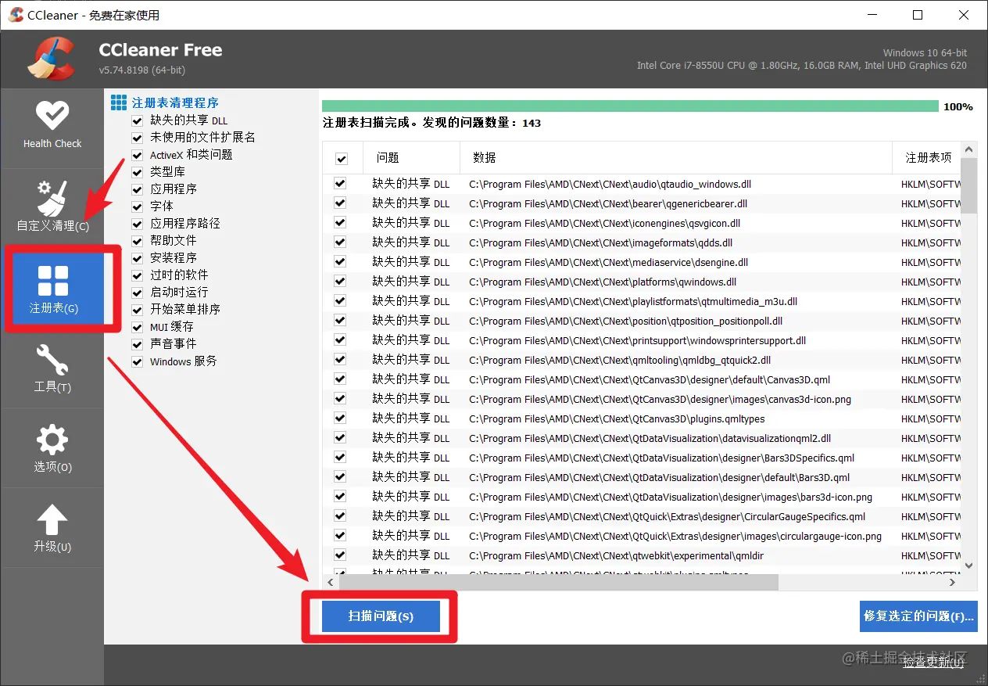Select the qtposition_positionpoll.dll path entry
Image resolution: width=988 pixels, height=686 pixels.
click(625, 321)
